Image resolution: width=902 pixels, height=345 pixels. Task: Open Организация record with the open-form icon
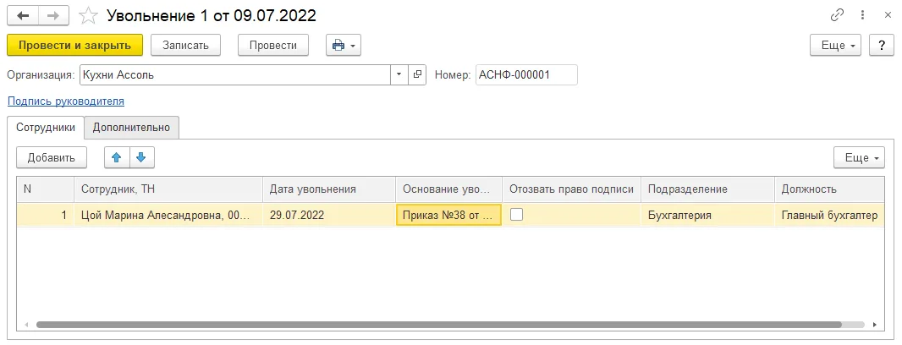417,74
